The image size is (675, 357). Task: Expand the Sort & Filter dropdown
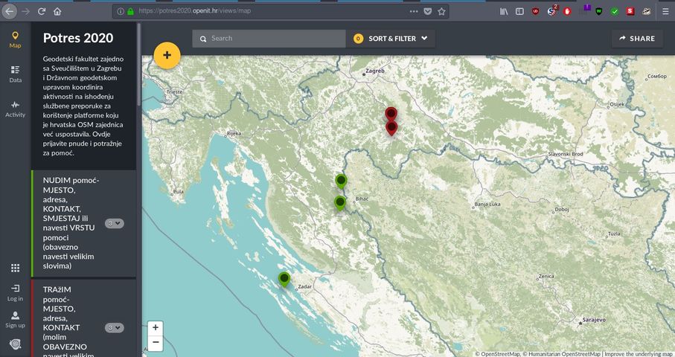[x=391, y=39]
